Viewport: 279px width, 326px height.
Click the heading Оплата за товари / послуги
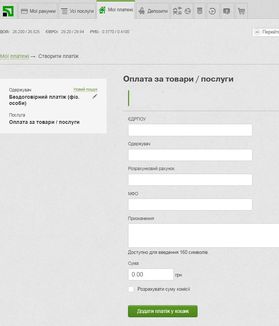(x=178, y=79)
